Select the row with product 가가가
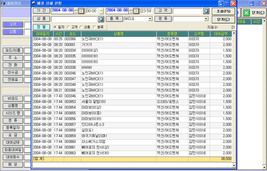 pos(132,45)
